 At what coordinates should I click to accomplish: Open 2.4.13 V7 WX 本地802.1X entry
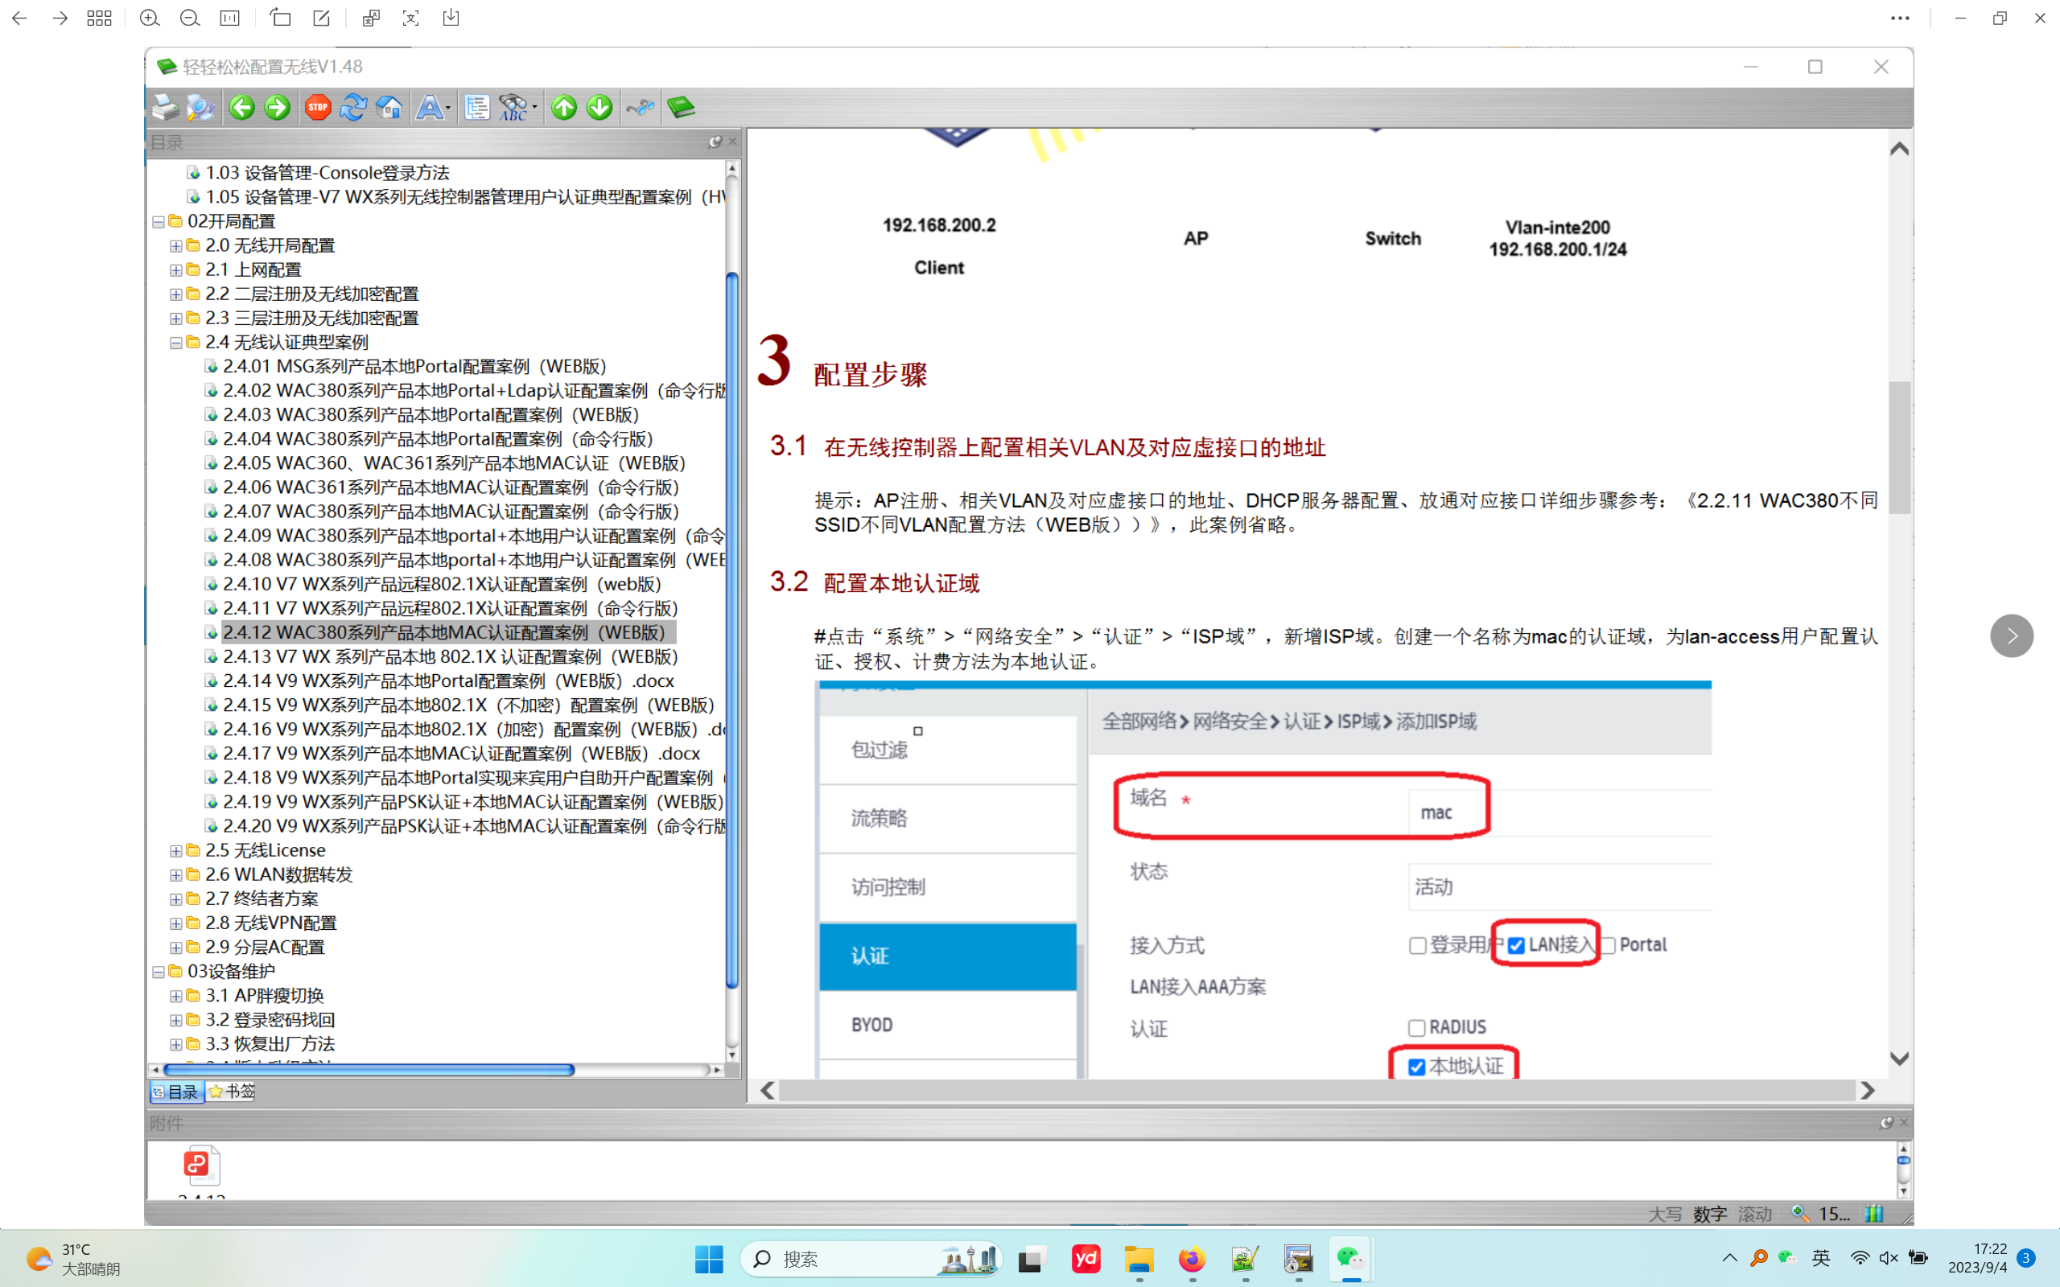(x=450, y=657)
